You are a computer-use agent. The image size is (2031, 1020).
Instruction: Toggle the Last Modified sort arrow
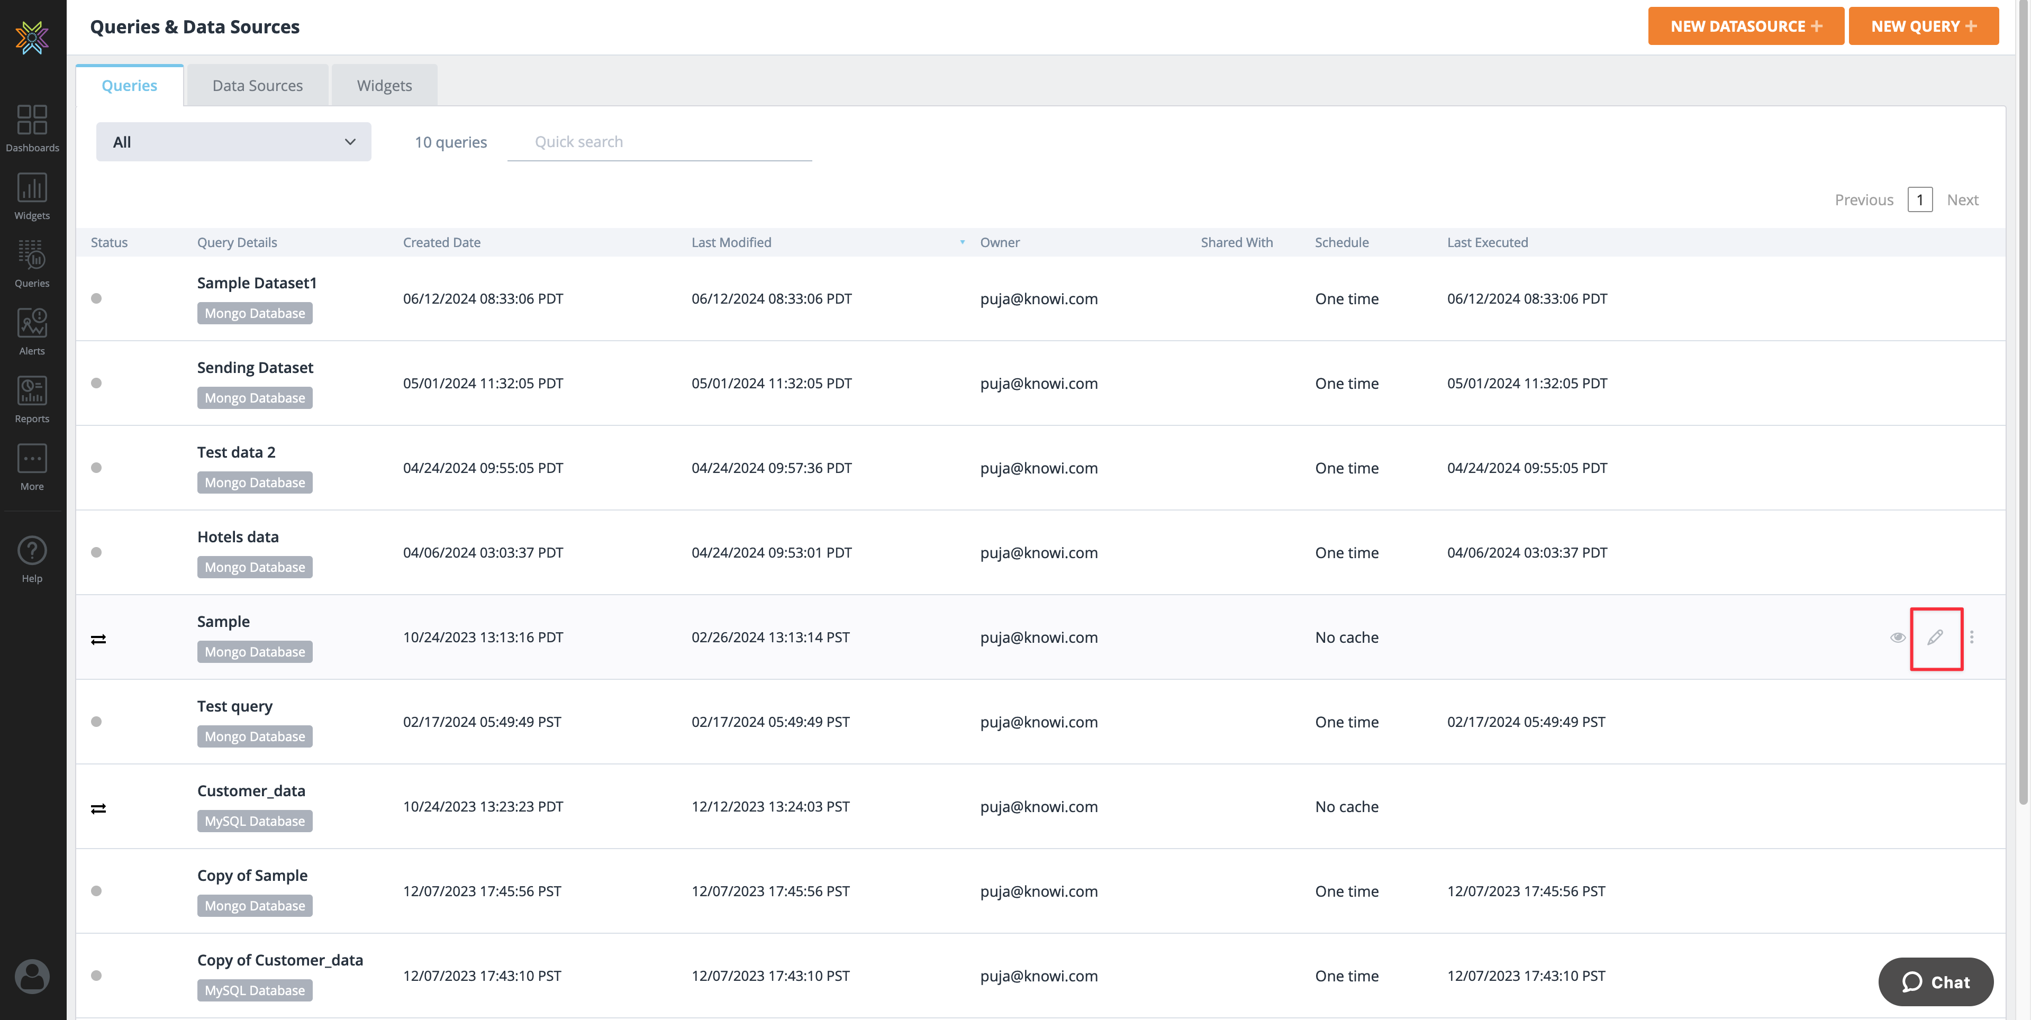point(962,243)
